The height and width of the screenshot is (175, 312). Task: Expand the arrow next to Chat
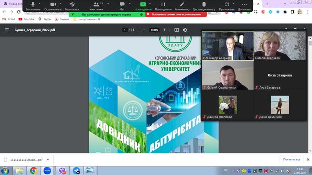click(x=130, y=3)
